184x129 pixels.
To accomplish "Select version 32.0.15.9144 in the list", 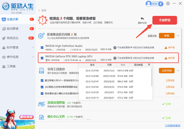I will coord(115,70).
